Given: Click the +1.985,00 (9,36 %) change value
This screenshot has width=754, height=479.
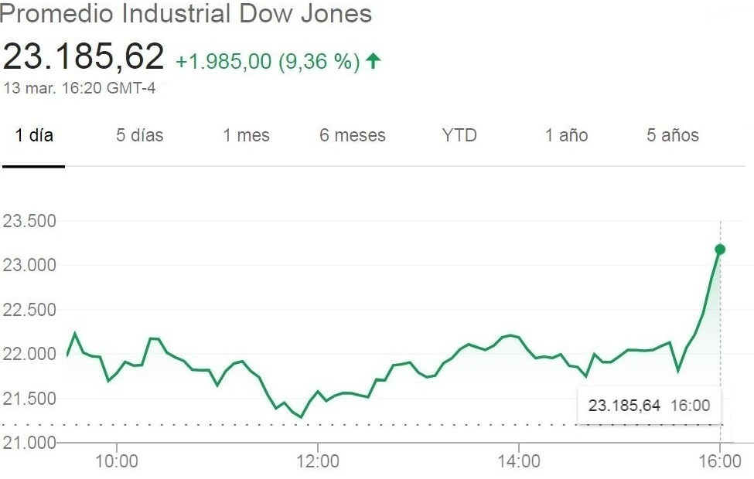Looking at the screenshot, I should pyautogui.click(x=268, y=62).
